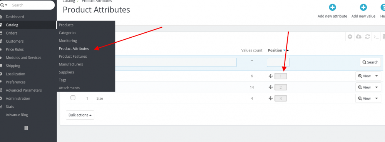Open the Orders sidebar menu

pos(12,33)
